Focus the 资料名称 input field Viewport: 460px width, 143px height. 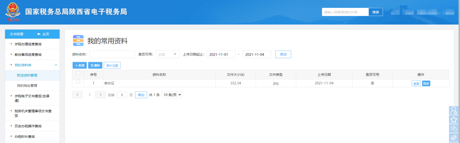[112, 54]
